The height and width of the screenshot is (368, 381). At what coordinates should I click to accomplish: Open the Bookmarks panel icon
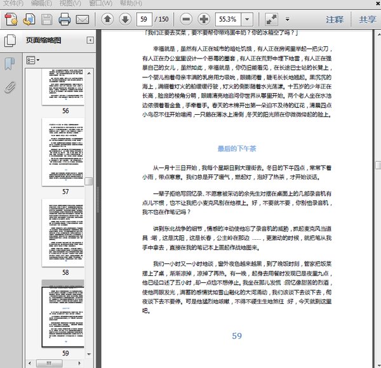(10, 63)
